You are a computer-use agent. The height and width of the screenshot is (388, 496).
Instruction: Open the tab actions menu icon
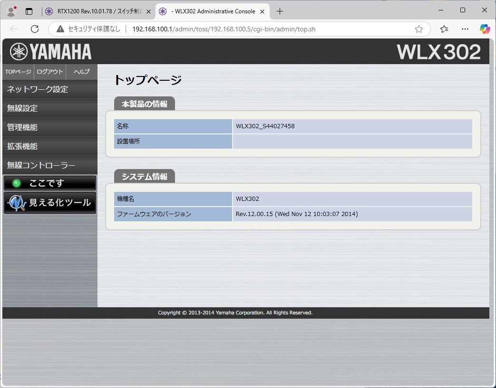(x=29, y=11)
